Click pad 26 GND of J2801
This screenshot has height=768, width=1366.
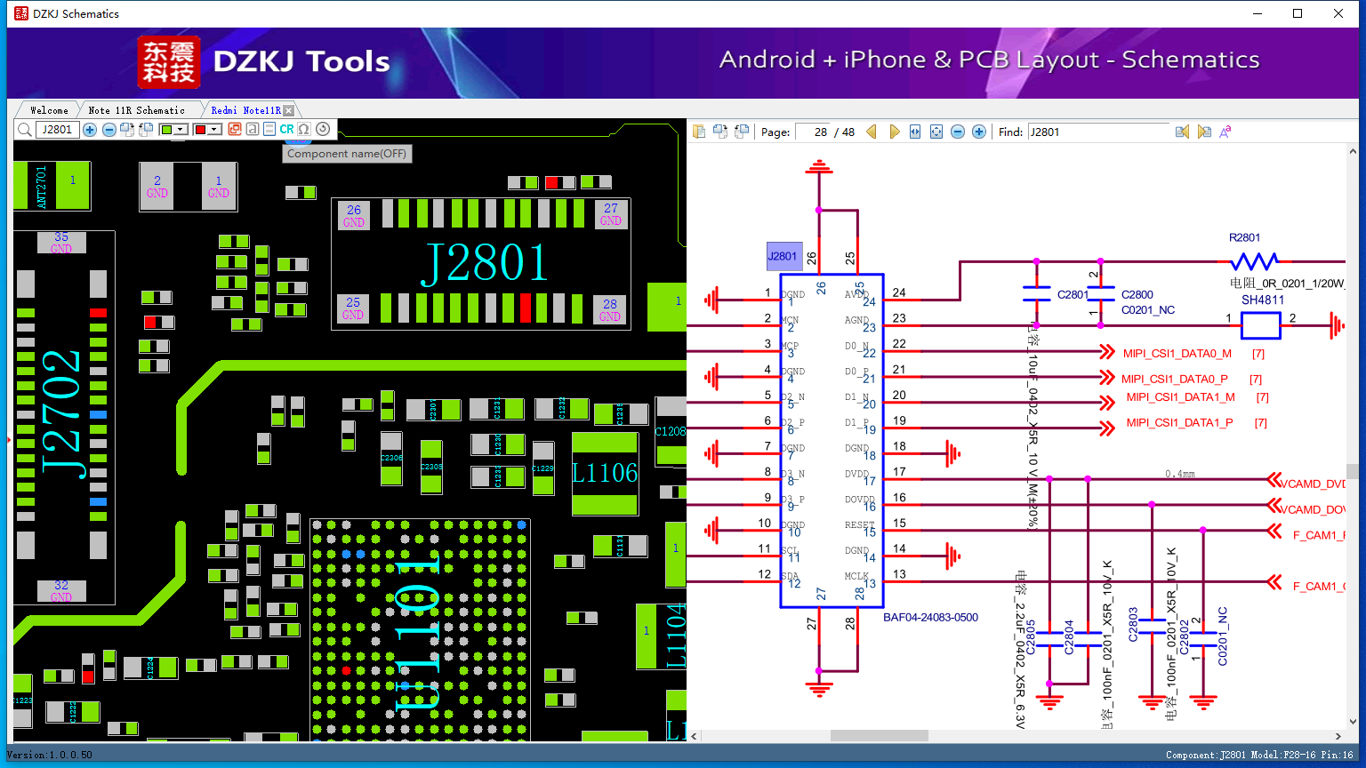coord(354,216)
